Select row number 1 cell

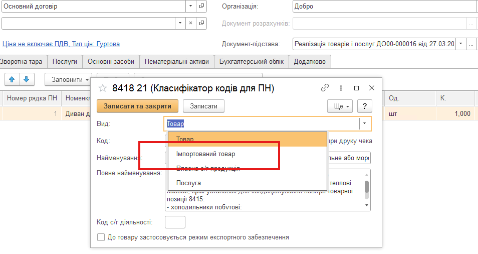click(x=32, y=113)
